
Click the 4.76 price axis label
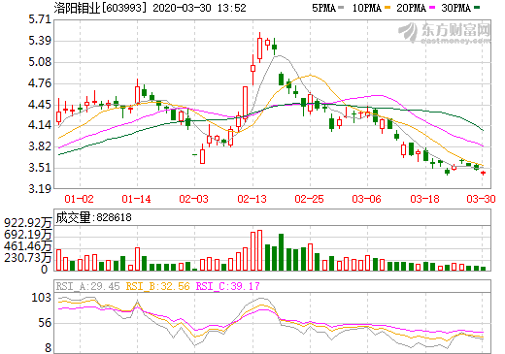pyautogui.click(x=40, y=83)
